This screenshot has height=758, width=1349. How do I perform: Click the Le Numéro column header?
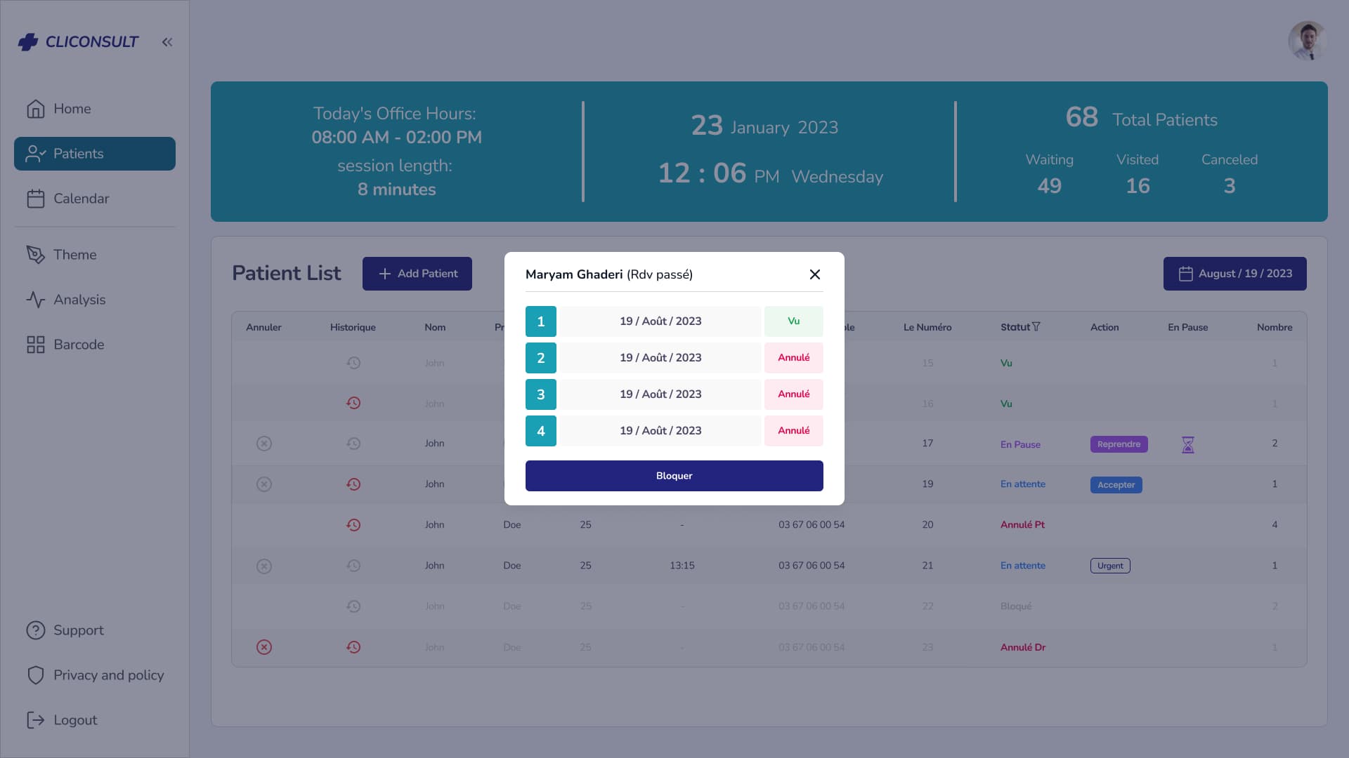coord(927,327)
